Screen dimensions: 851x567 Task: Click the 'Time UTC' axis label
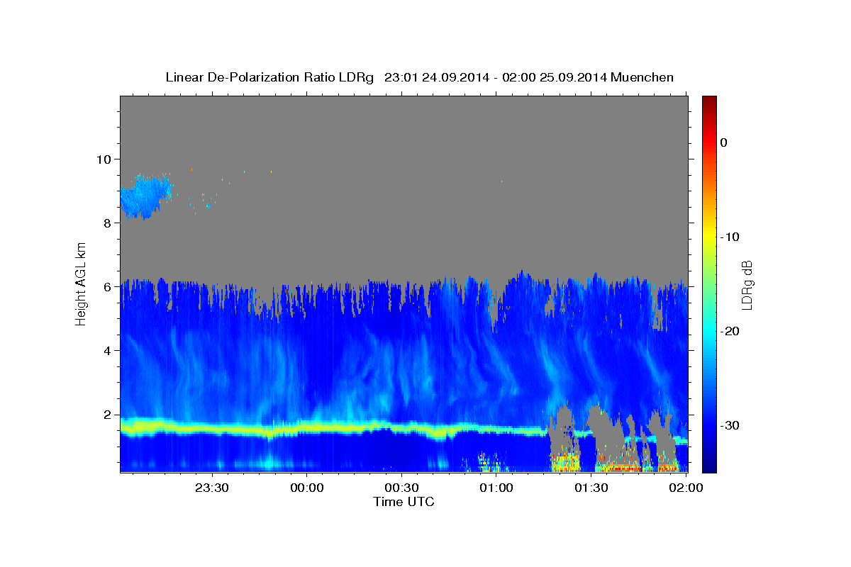point(404,502)
